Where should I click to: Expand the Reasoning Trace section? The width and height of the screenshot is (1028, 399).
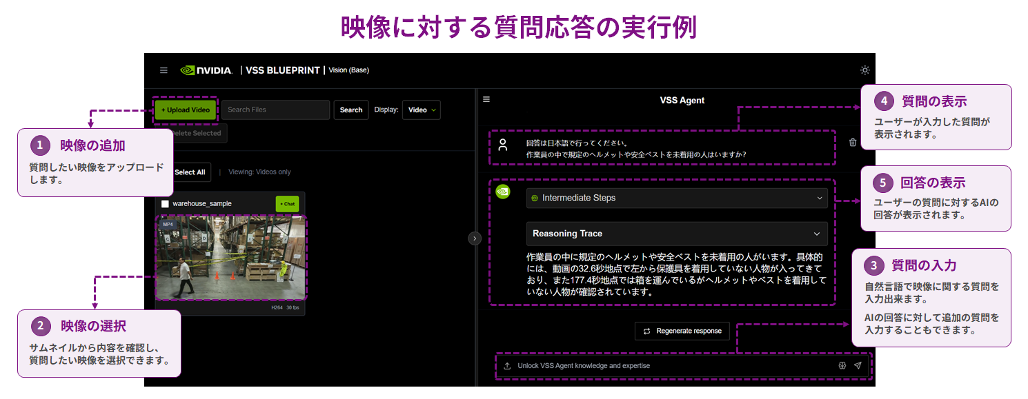(x=677, y=234)
